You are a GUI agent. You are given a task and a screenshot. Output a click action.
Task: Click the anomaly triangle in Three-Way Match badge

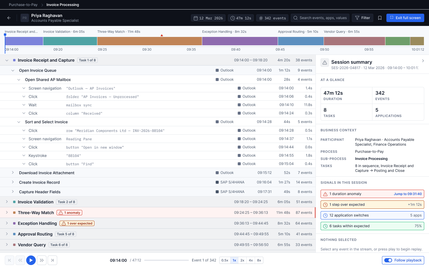pos(61,213)
